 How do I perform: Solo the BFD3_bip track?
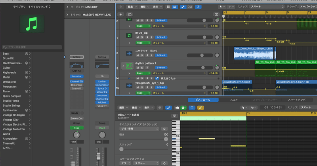point(142,37)
